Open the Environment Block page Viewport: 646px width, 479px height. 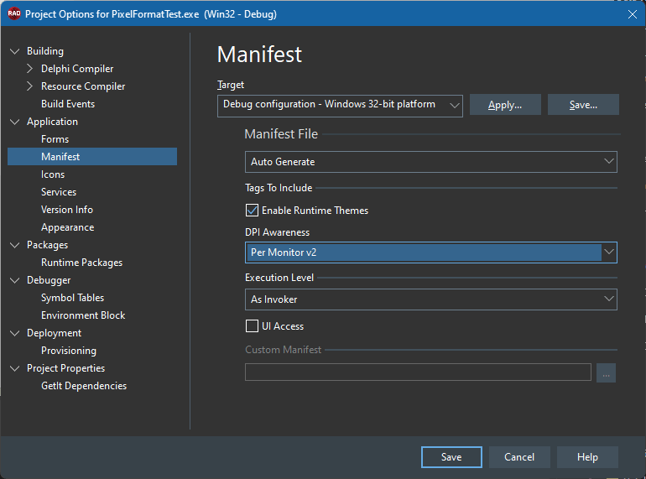click(83, 315)
